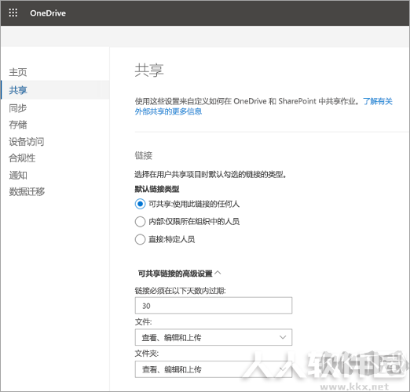Open the 合规性 section
This screenshot has width=410, height=392.
22,158
